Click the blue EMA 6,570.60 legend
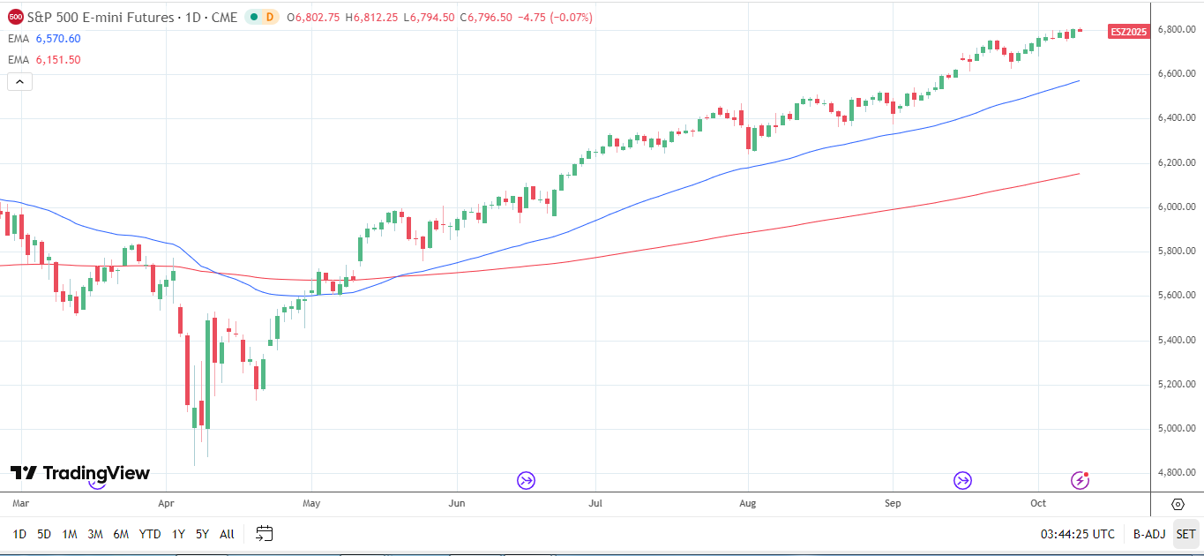 click(x=44, y=39)
